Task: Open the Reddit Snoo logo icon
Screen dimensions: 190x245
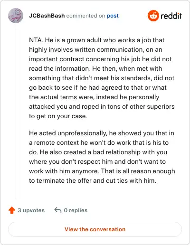Action: click(x=153, y=16)
